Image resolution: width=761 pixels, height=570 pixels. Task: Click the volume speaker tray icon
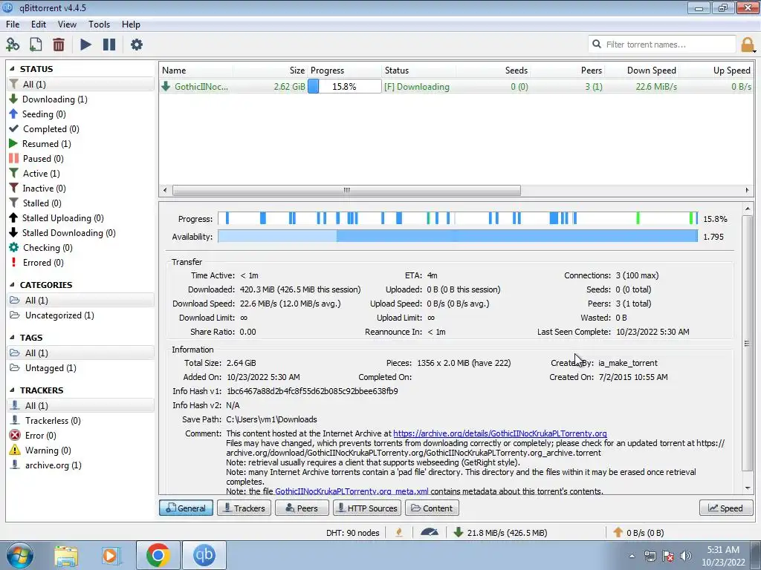point(685,556)
